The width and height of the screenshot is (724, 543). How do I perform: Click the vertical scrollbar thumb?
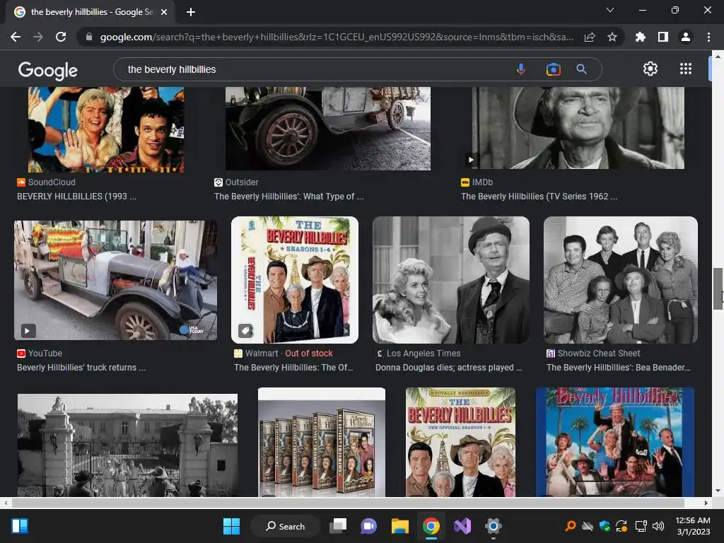pyautogui.click(x=718, y=288)
